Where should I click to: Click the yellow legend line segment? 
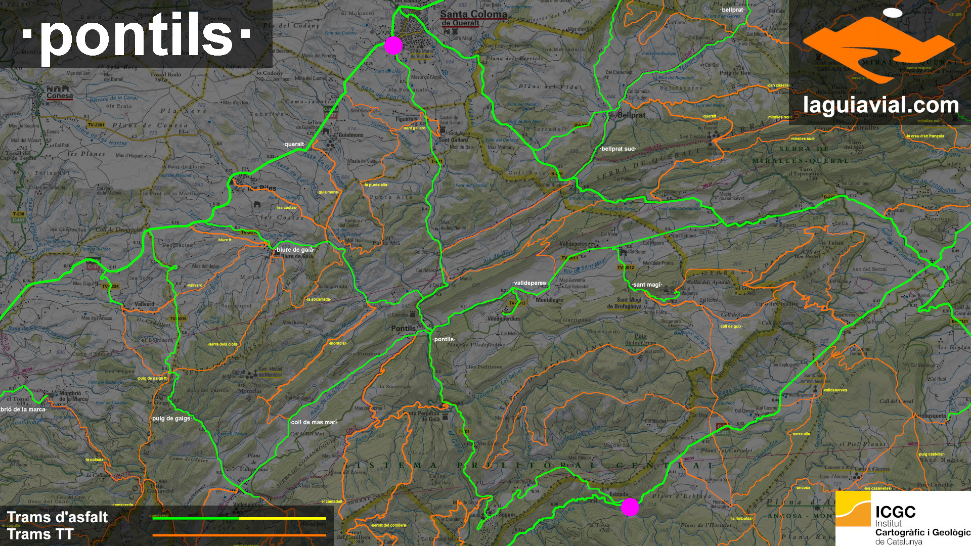282,518
